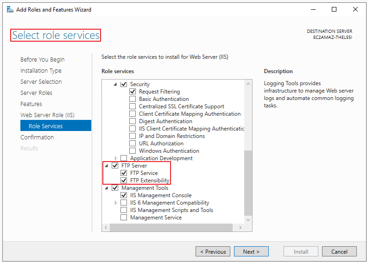The height and width of the screenshot is (262, 367).
Task: Select the Request Filtering row label
Action: [159, 92]
